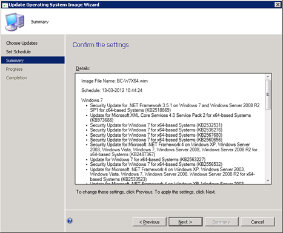Click the details scrollbar down arrow

coord(268,180)
